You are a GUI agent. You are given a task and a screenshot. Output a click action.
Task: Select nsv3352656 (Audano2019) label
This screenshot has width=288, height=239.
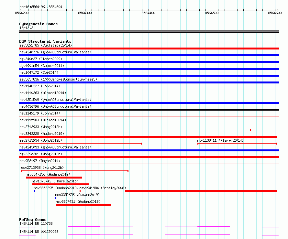coord(77,195)
